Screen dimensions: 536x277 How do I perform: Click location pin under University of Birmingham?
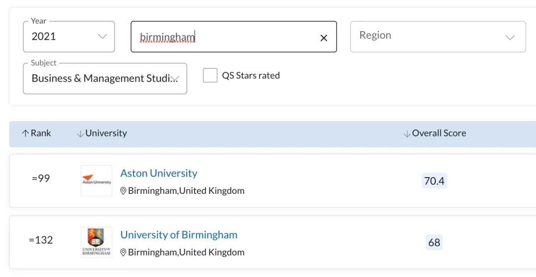(124, 252)
